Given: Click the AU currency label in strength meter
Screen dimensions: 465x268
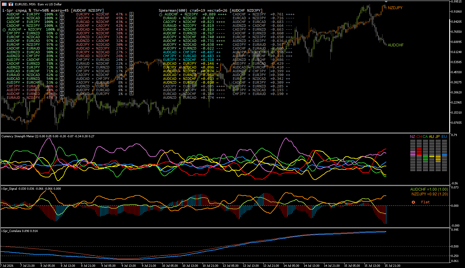Looking at the screenshot, I should point(431,137).
